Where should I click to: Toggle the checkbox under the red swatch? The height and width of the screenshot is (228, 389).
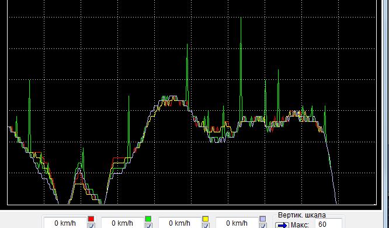(x=91, y=226)
